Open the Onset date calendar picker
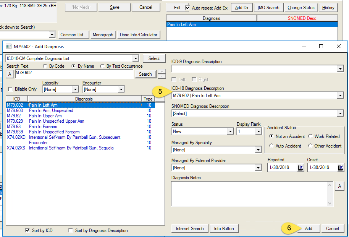The height and width of the screenshot is (237, 349). 341,168
